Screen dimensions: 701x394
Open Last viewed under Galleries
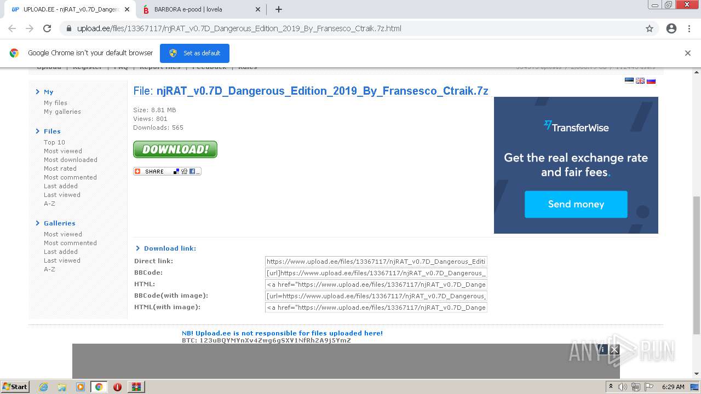(x=62, y=260)
